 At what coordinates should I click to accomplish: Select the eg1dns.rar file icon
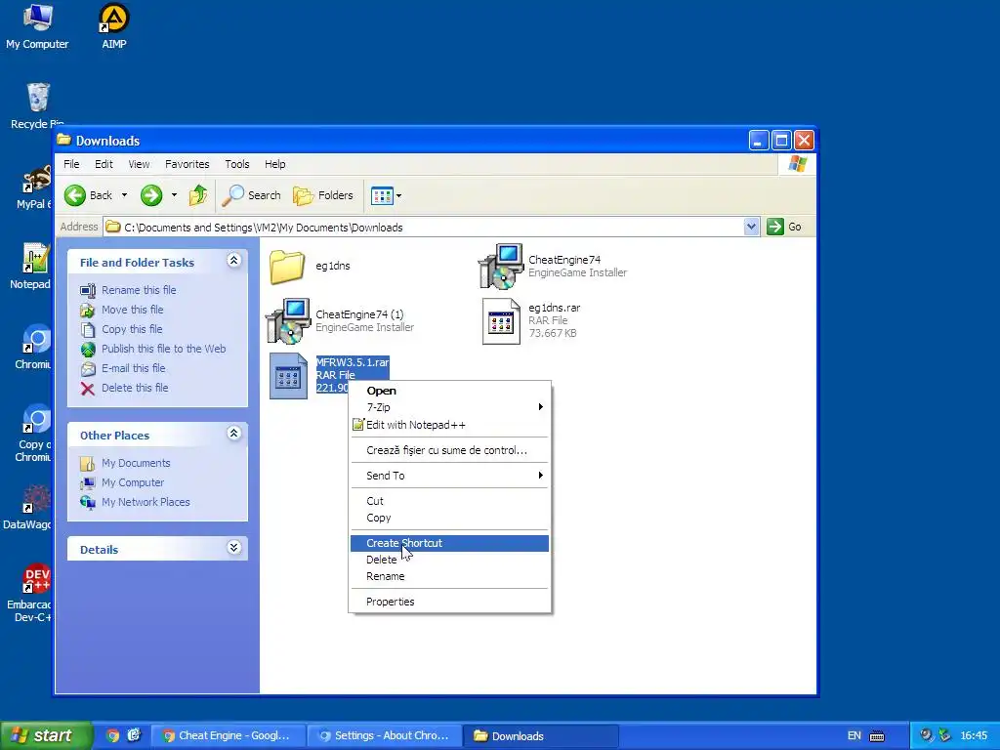pos(501,320)
